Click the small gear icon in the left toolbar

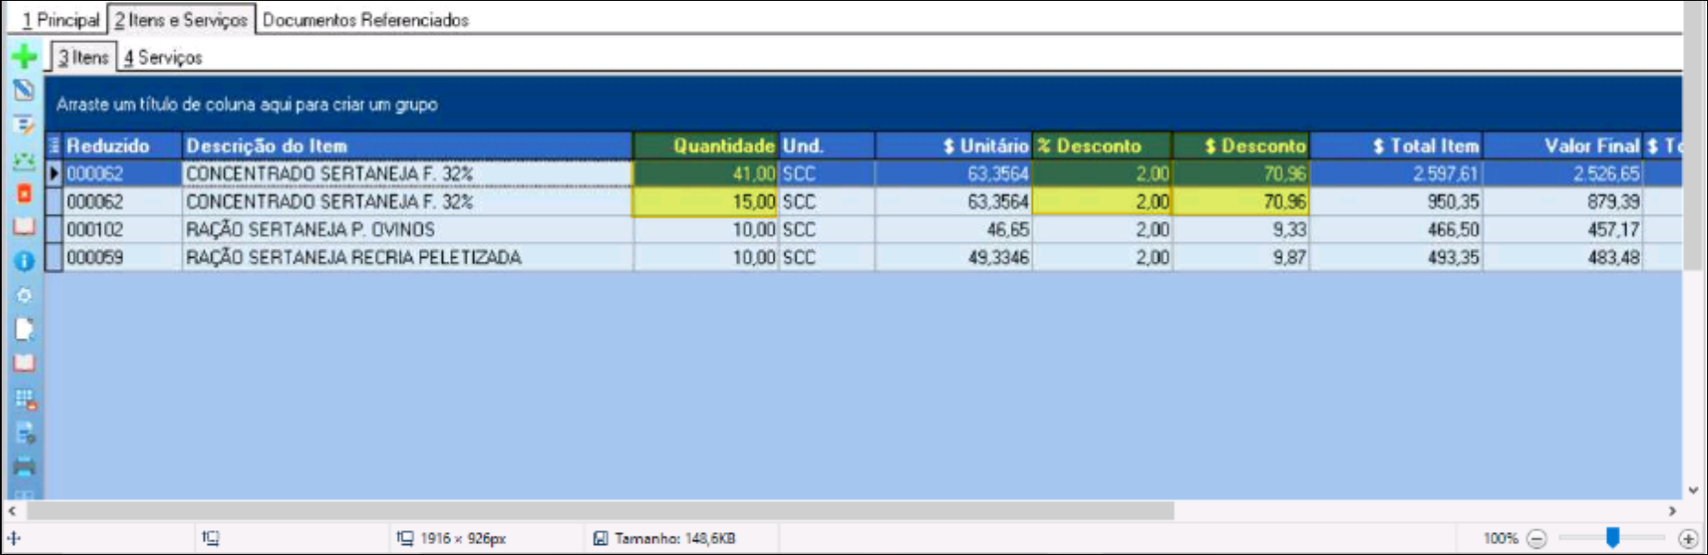coord(24,295)
